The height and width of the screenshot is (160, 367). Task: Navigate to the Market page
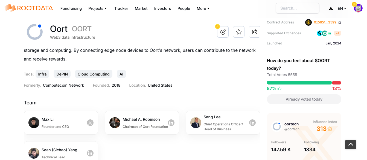(x=141, y=8)
